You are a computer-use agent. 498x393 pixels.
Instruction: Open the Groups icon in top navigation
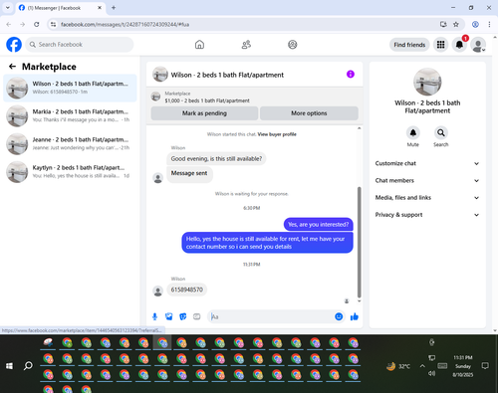(293, 45)
